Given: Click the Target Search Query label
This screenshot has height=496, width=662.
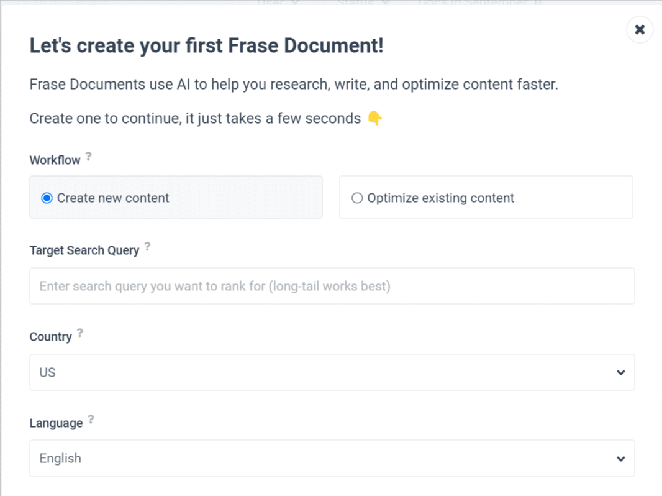Looking at the screenshot, I should point(84,250).
